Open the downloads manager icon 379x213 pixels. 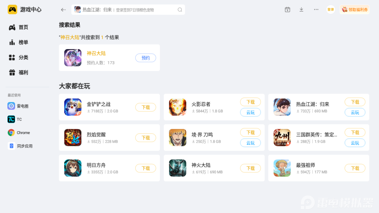(x=301, y=10)
